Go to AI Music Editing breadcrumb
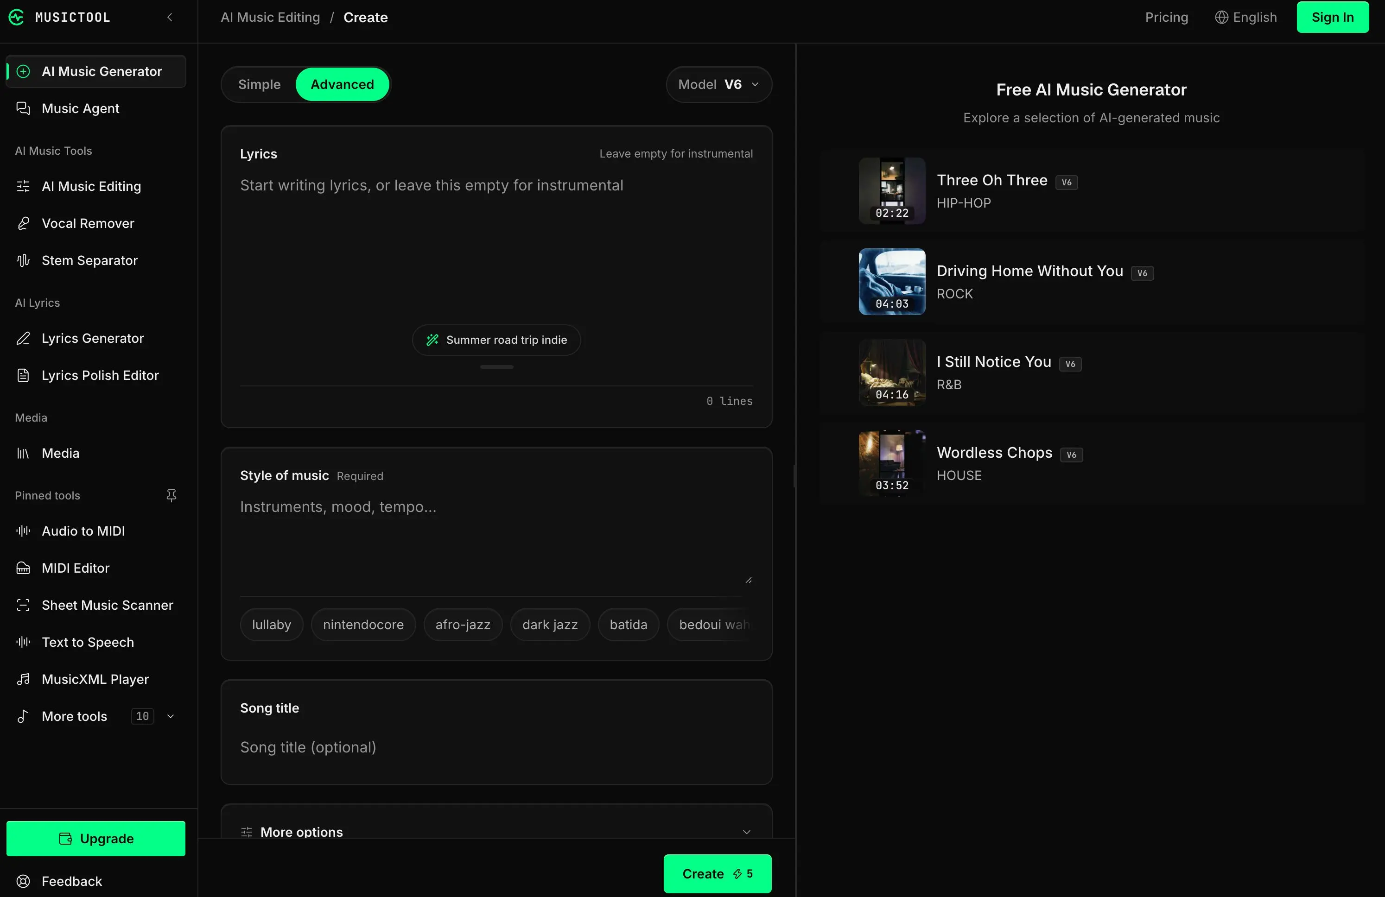This screenshot has height=897, width=1385. [x=270, y=18]
